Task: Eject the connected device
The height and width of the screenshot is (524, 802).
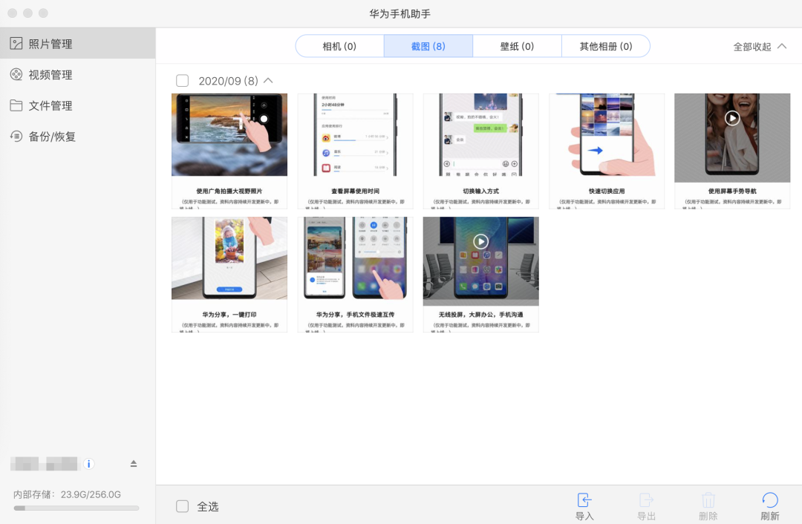Action: point(134,464)
